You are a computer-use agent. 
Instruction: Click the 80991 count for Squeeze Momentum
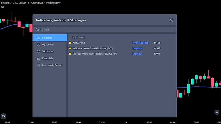pos(157,54)
